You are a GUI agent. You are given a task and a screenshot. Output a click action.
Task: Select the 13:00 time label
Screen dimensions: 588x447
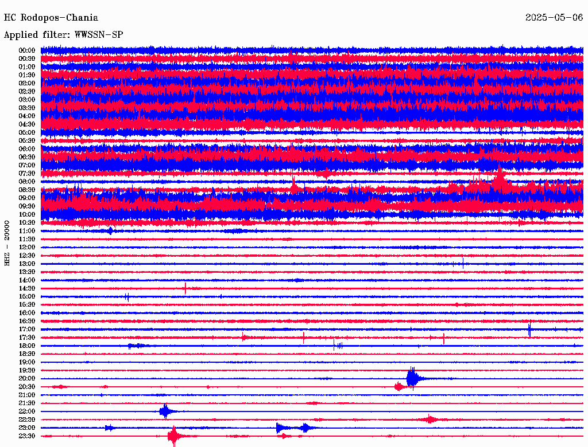[x=27, y=264]
